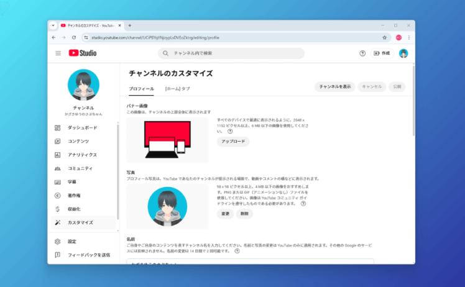Open the account avatar menu in header
The height and width of the screenshot is (287, 465).
click(403, 53)
